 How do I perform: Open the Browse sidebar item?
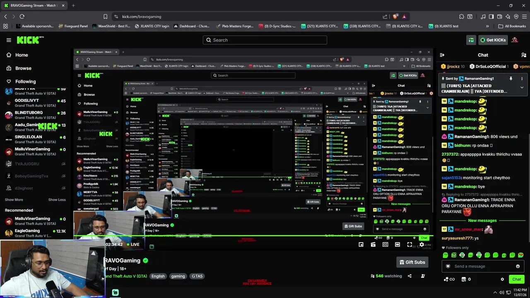pos(19,68)
